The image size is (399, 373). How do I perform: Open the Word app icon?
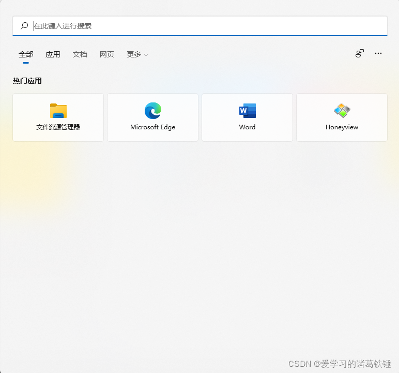[248, 111]
